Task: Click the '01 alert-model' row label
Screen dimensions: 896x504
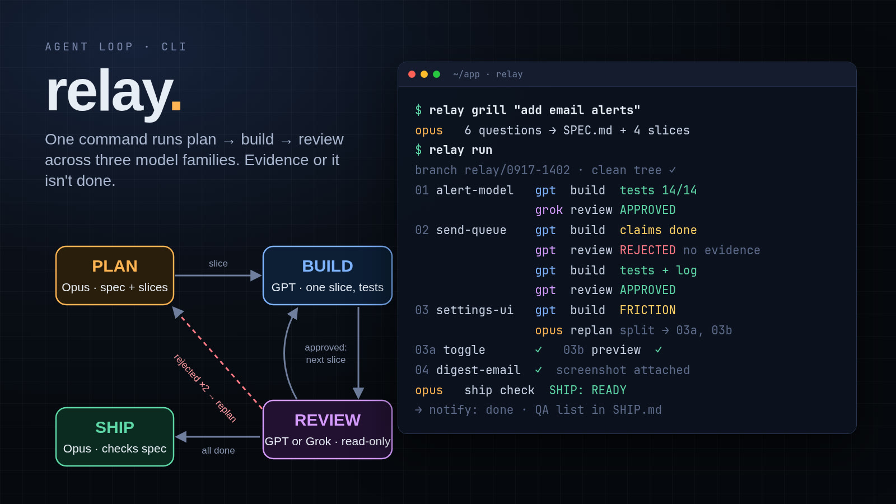Action: point(464,190)
